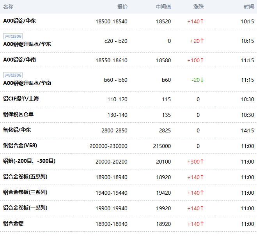Click the middle value 18520
The width and height of the screenshot is (257, 236).
pyautogui.click(x=163, y=21)
